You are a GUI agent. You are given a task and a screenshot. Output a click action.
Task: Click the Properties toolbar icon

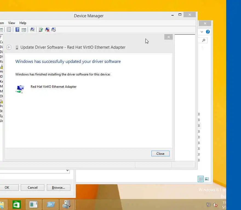tap(9, 30)
